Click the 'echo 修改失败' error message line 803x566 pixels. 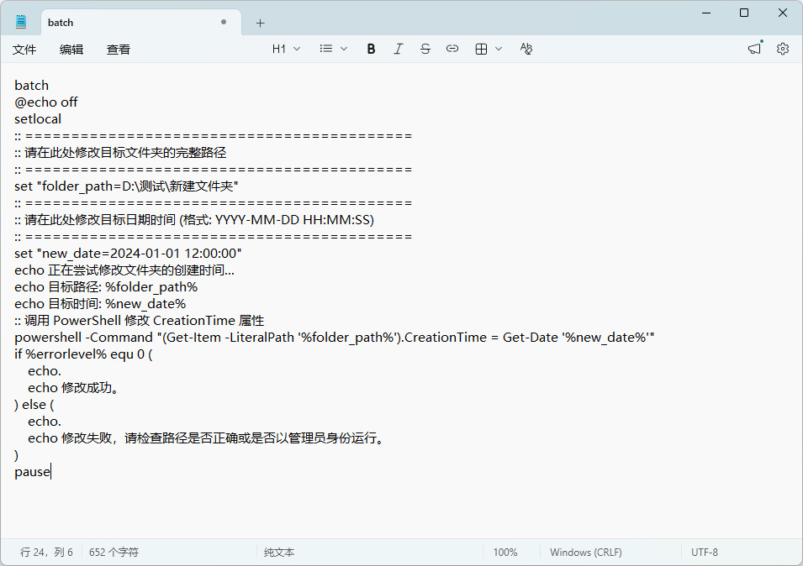(x=206, y=438)
